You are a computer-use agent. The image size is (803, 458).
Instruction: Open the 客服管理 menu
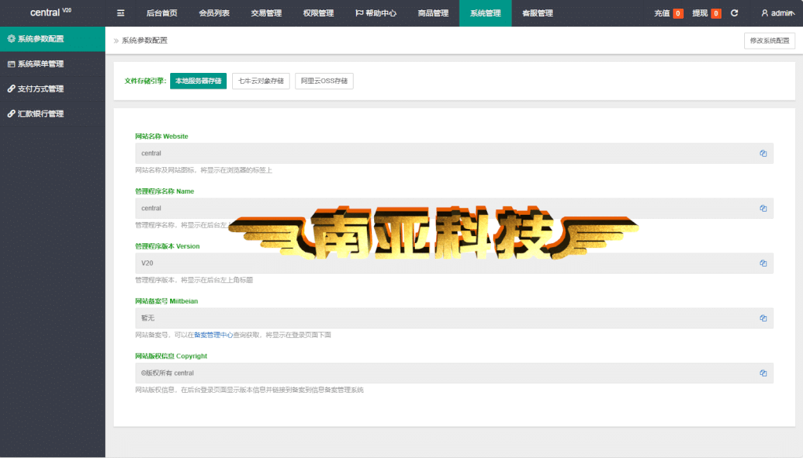[x=538, y=13]
